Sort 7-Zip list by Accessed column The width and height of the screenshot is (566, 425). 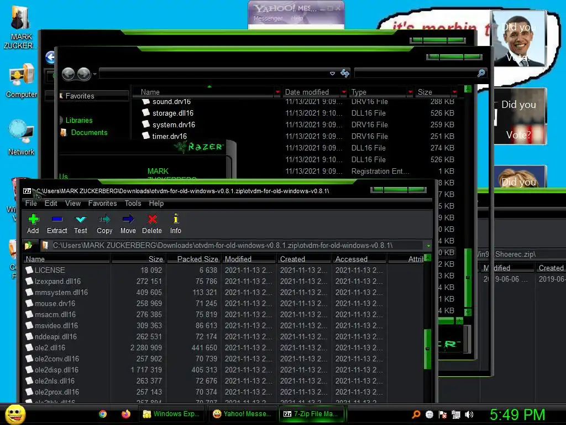tap(359, 259)
